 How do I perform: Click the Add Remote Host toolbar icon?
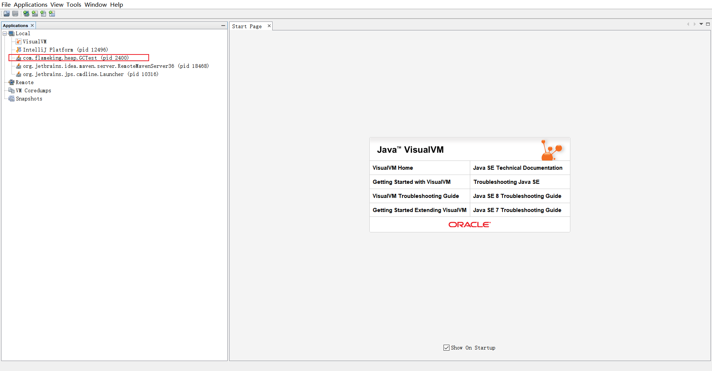[x=26, y=14]
